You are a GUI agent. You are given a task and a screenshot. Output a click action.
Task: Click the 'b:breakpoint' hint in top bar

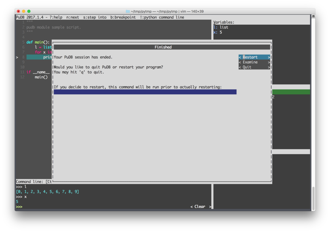coord(123,17)
